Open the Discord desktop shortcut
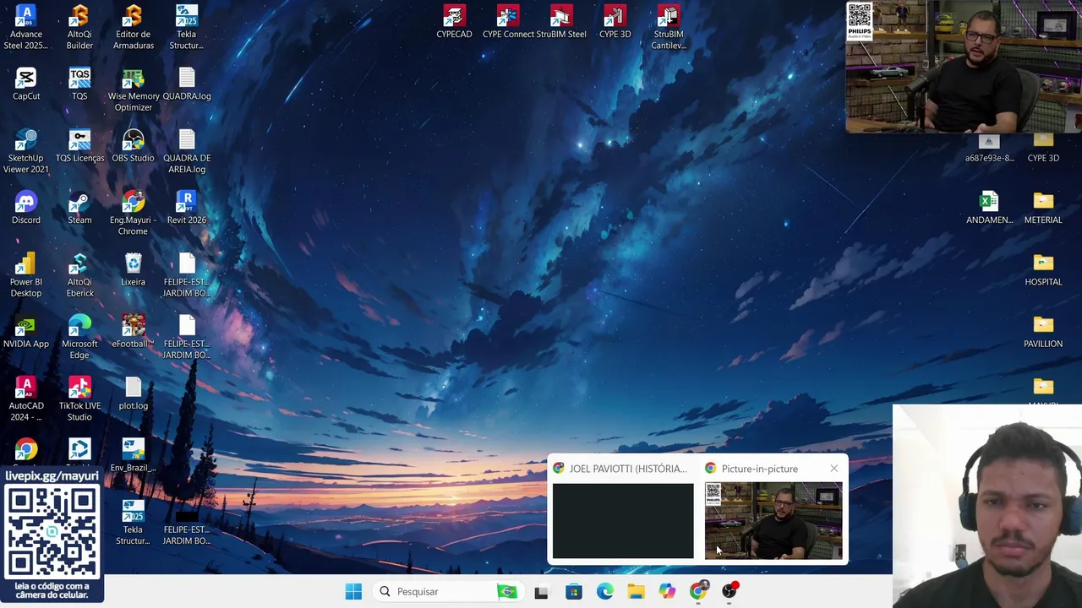This screenshot has height=608, width=1082. 26,208
